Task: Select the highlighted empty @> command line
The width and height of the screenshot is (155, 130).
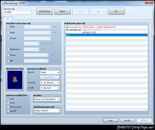Action: coord(107,35)
